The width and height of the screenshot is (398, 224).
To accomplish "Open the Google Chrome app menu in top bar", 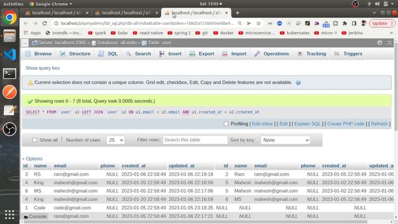I will 51,4.
